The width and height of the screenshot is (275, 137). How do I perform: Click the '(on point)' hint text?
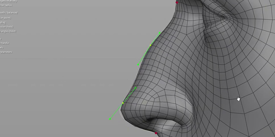click(x=5, y=18)
